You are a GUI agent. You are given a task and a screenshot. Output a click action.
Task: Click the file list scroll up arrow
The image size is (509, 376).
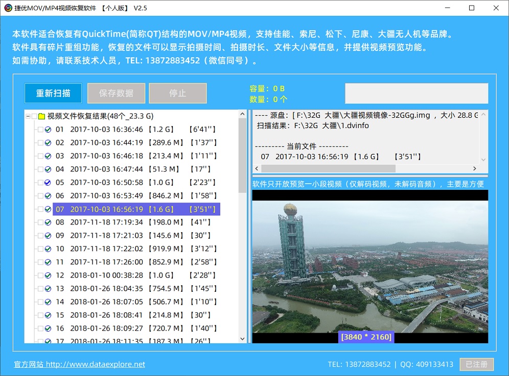[242, 114]
